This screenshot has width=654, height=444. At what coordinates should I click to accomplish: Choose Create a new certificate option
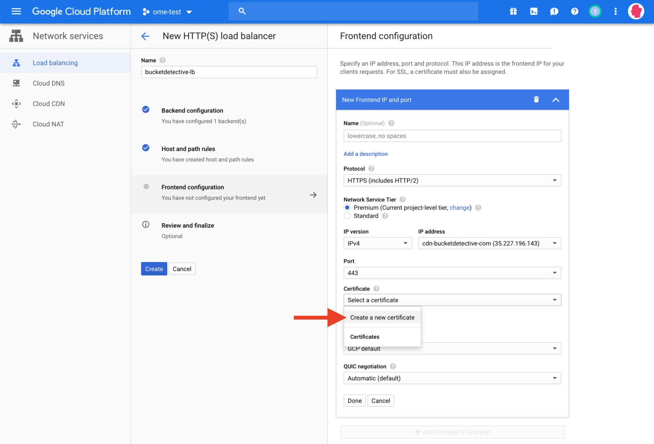pos(382,318)
